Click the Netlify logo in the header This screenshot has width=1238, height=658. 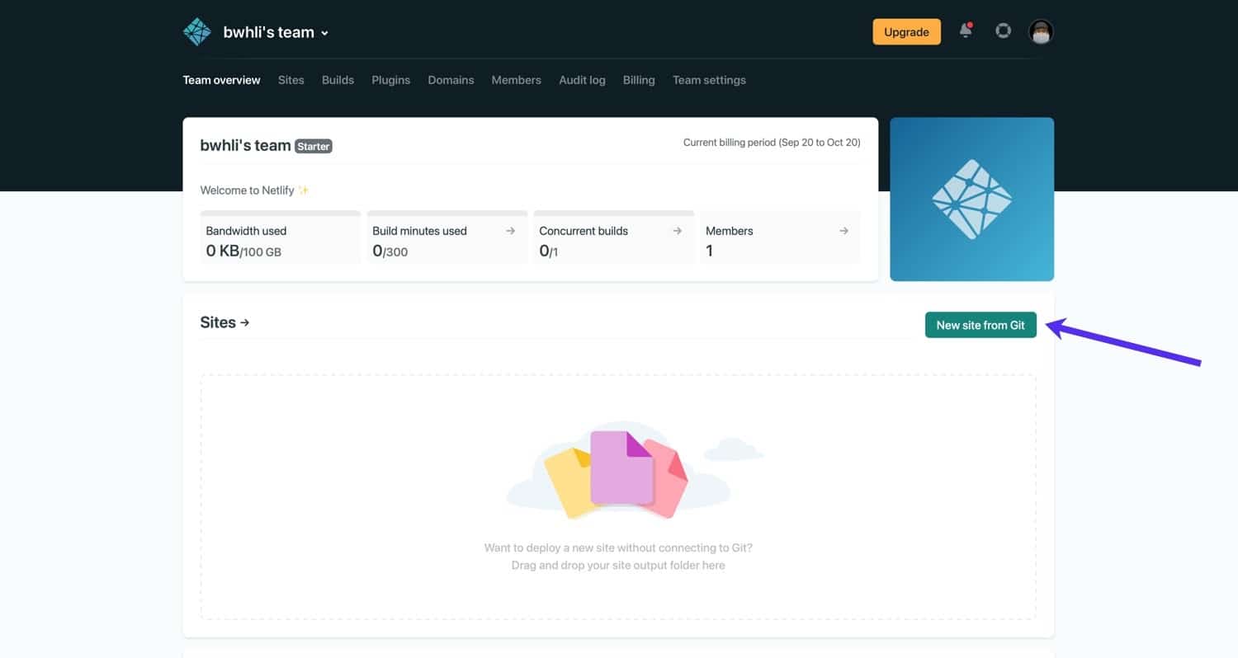[196, 31]
